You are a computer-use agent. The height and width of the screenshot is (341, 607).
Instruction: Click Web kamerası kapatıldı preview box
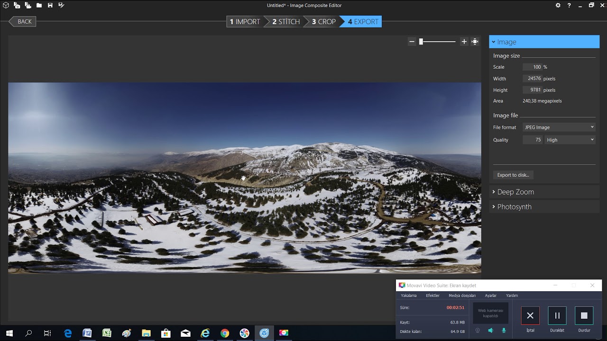coord(491,314)
